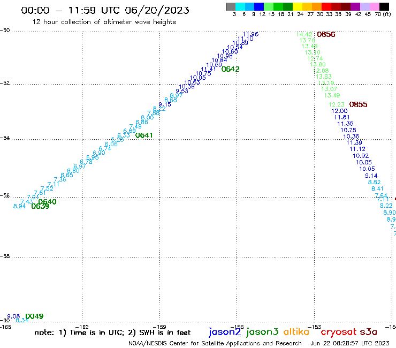Click the wave height value '7.36'

(x=60, y=179)
